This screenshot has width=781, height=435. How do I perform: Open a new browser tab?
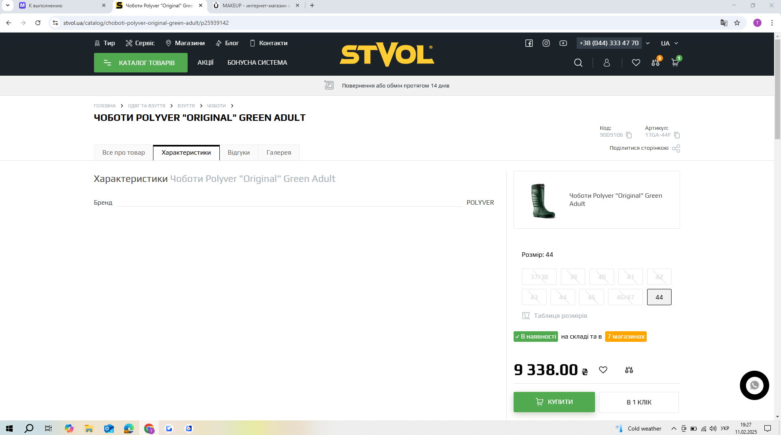click(x=312, y=5)
